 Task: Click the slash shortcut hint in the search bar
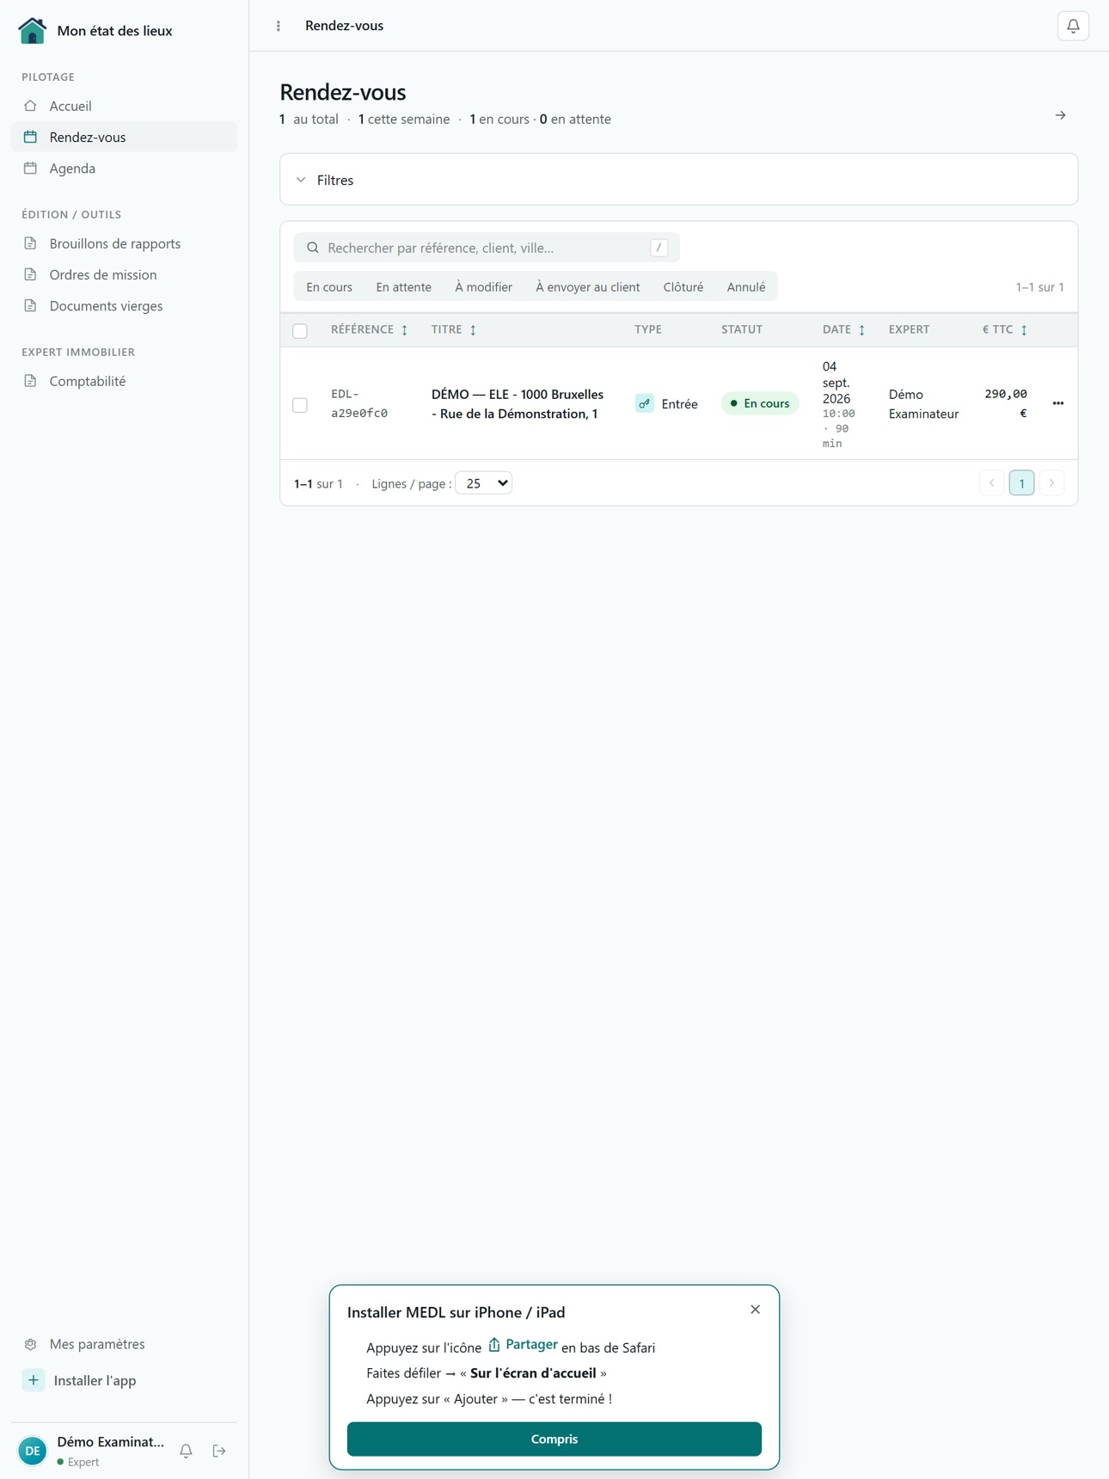coord(659,248)
